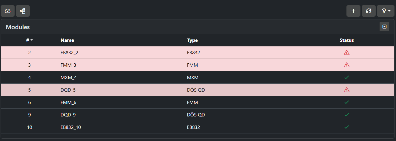This screenshot has height=141, width=396.
Task: Click the warning icon for EB832_2
Action: [347, 52]
